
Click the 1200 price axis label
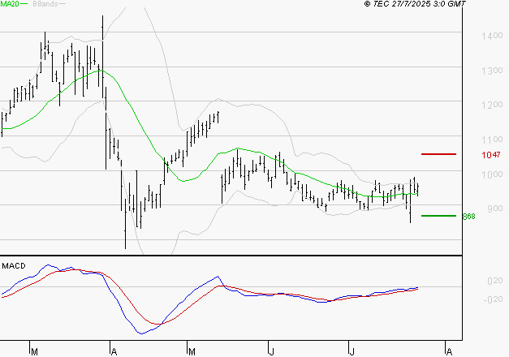point(492,105)
